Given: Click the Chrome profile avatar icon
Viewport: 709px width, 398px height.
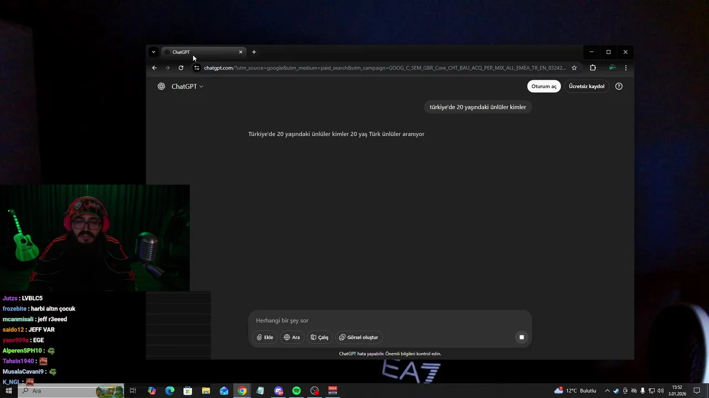Looking at the screenshot, I should [x=612, y=68].
